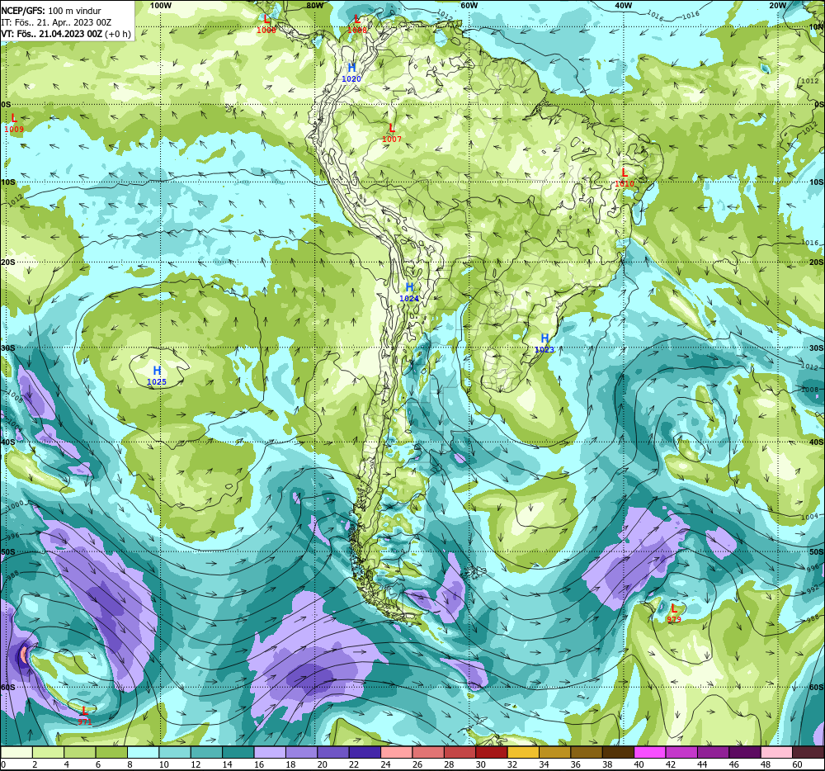Click the legend value 44
The width and height of the screenshot is (825, 771).
(702, 764)
